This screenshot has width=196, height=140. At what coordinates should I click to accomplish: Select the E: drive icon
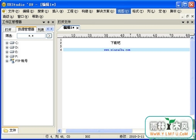tap(12, 52)
